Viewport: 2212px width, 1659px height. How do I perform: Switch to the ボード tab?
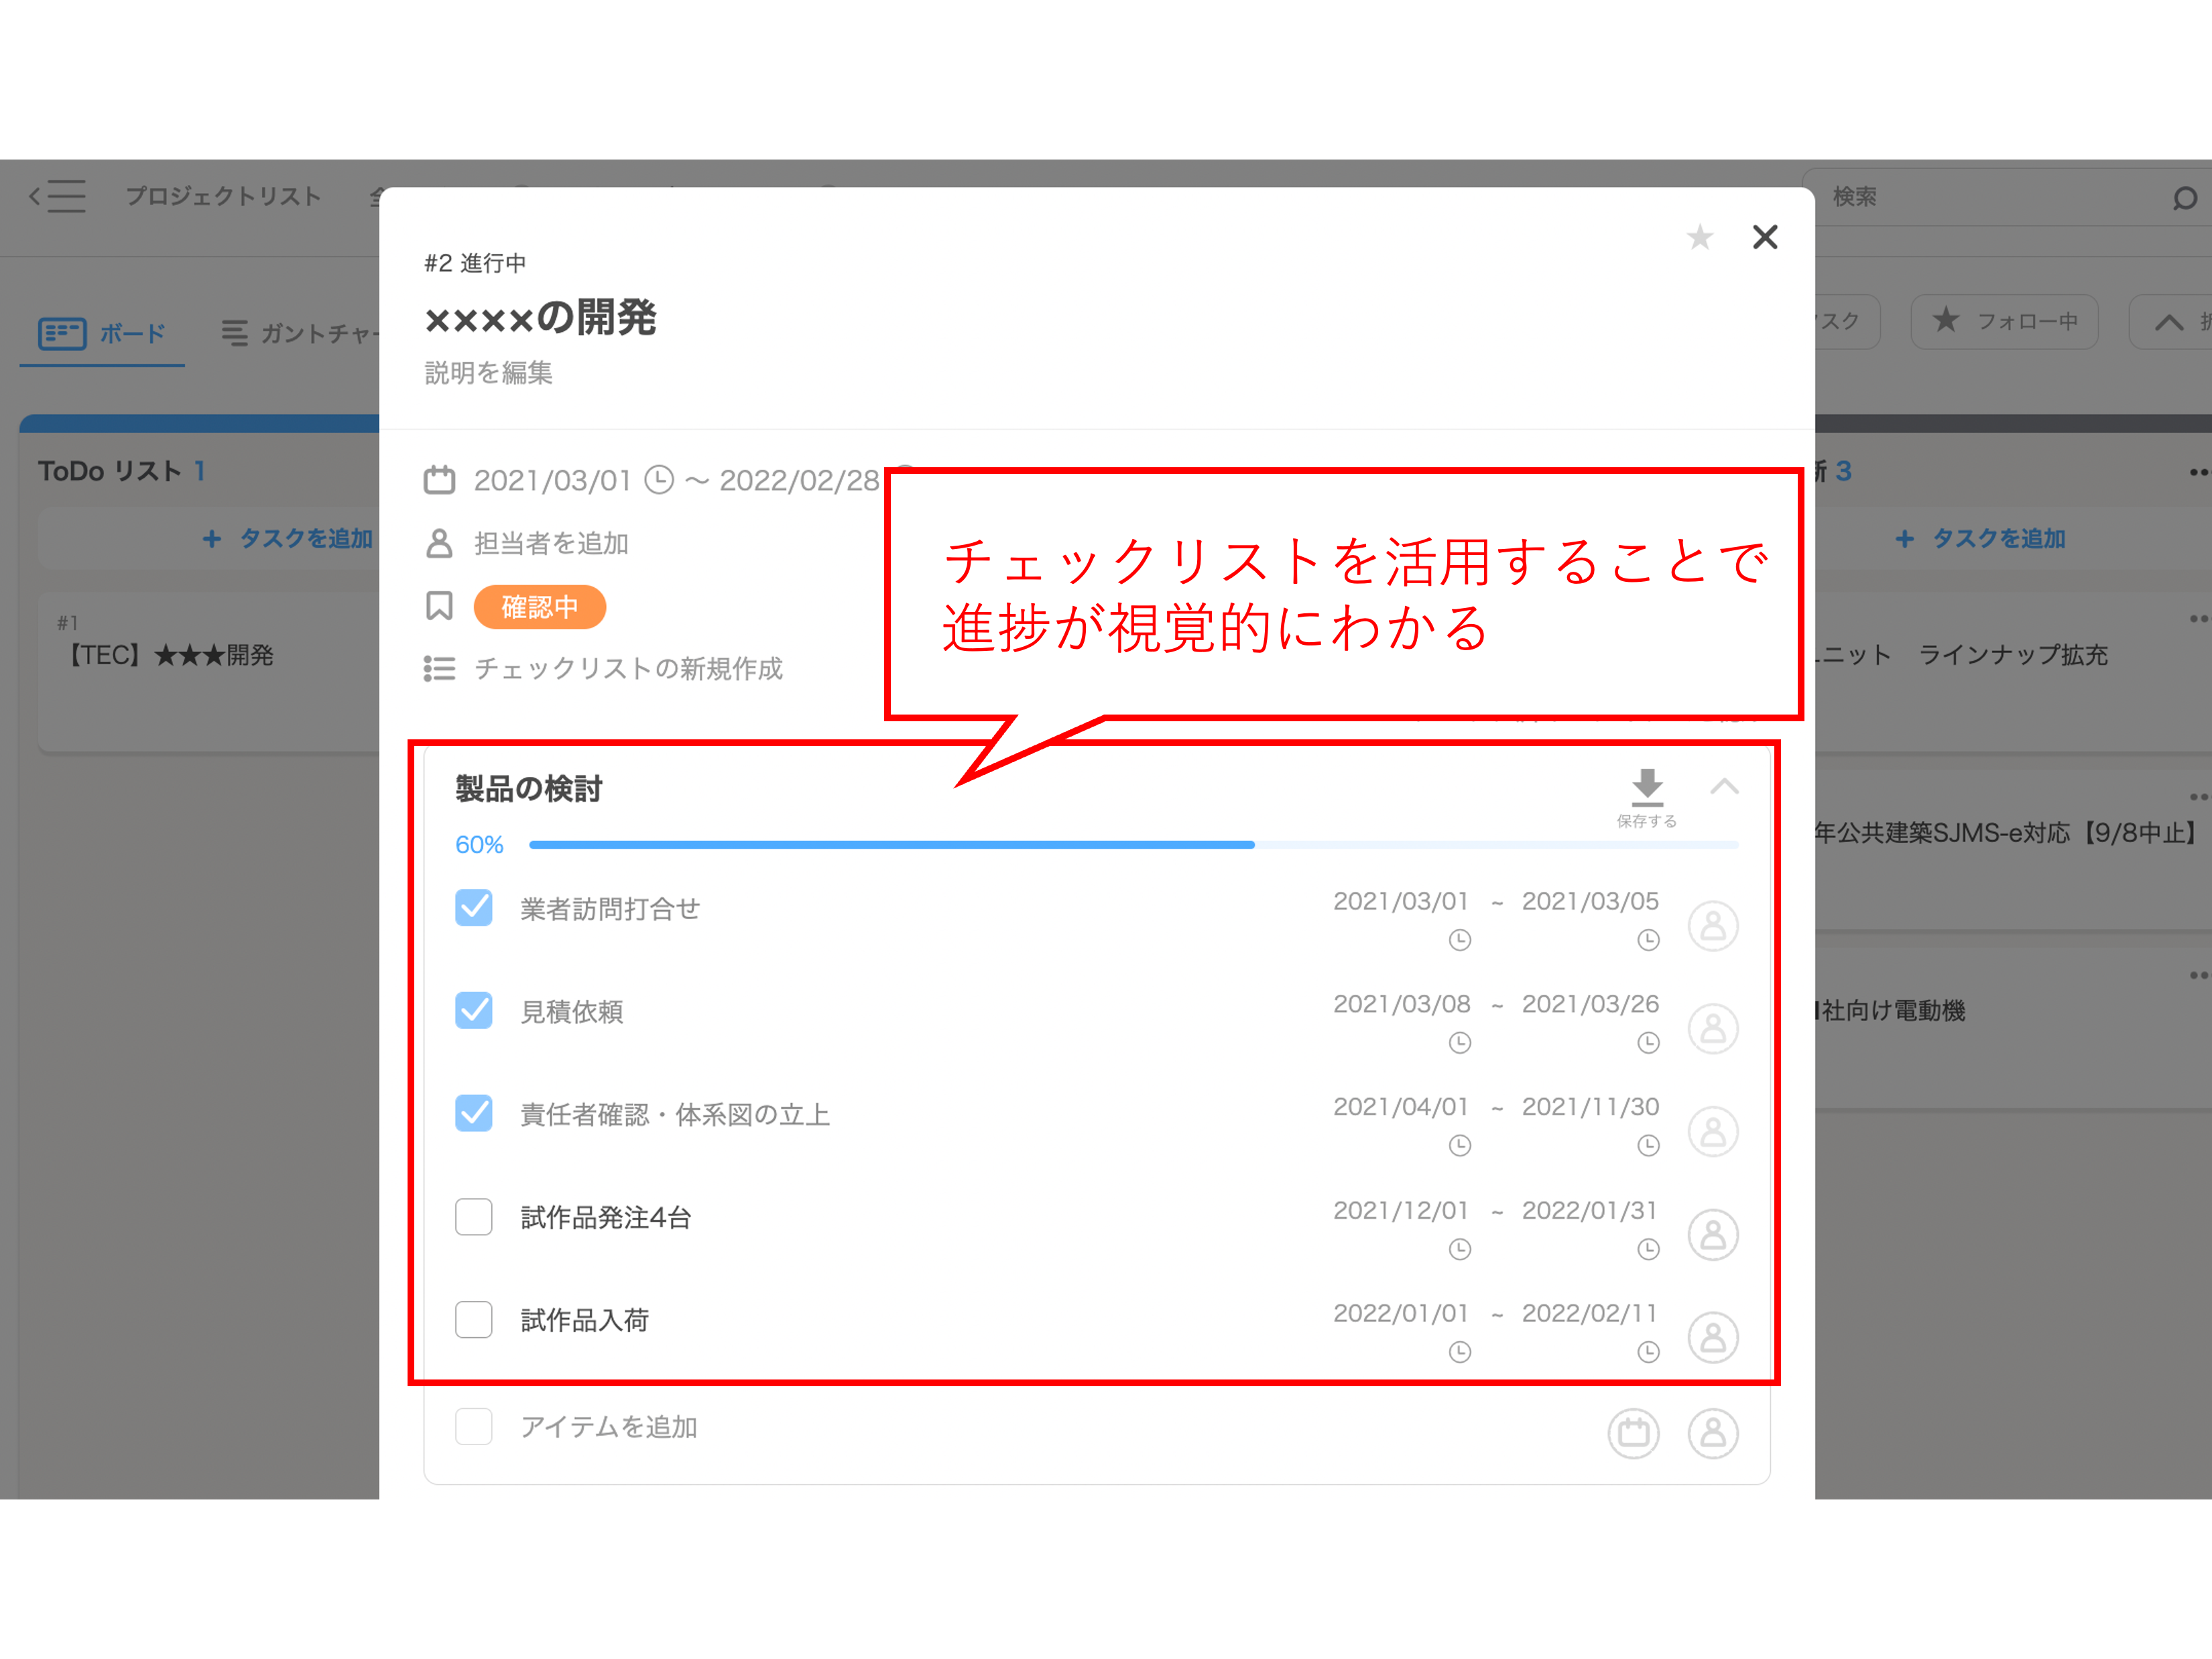[x=102, y=333]
